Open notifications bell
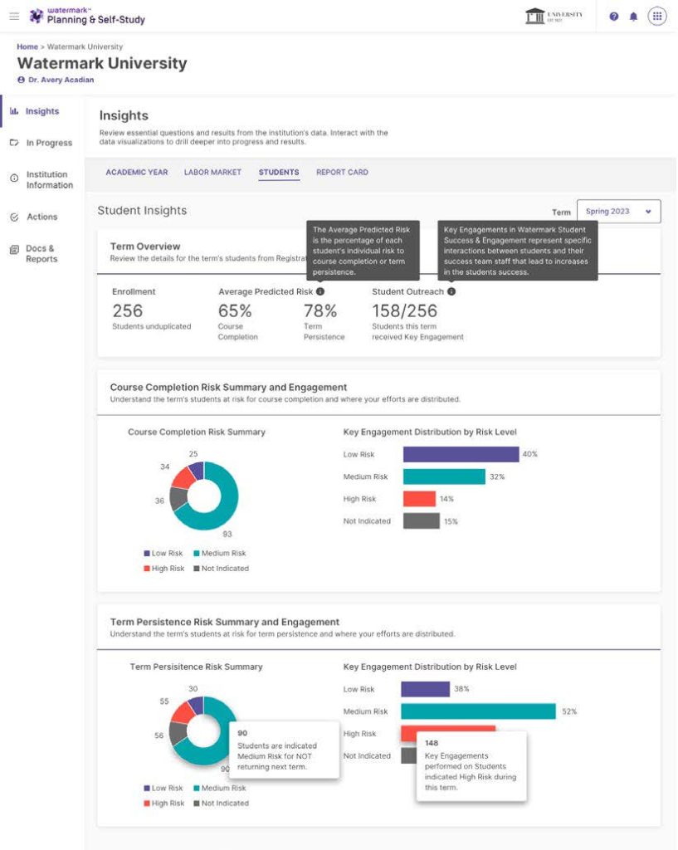Screen dimensions: 678x850 (x=633, y=17)
